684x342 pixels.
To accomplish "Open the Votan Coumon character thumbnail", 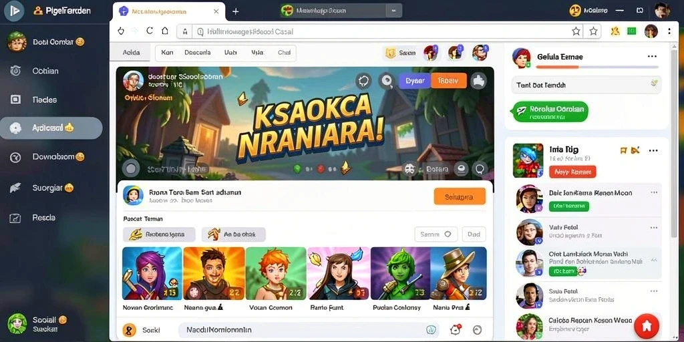I will click(276, 273).
